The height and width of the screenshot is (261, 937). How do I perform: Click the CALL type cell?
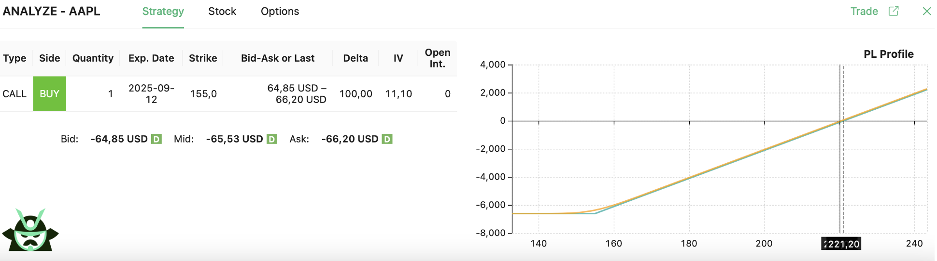point(14,94)
